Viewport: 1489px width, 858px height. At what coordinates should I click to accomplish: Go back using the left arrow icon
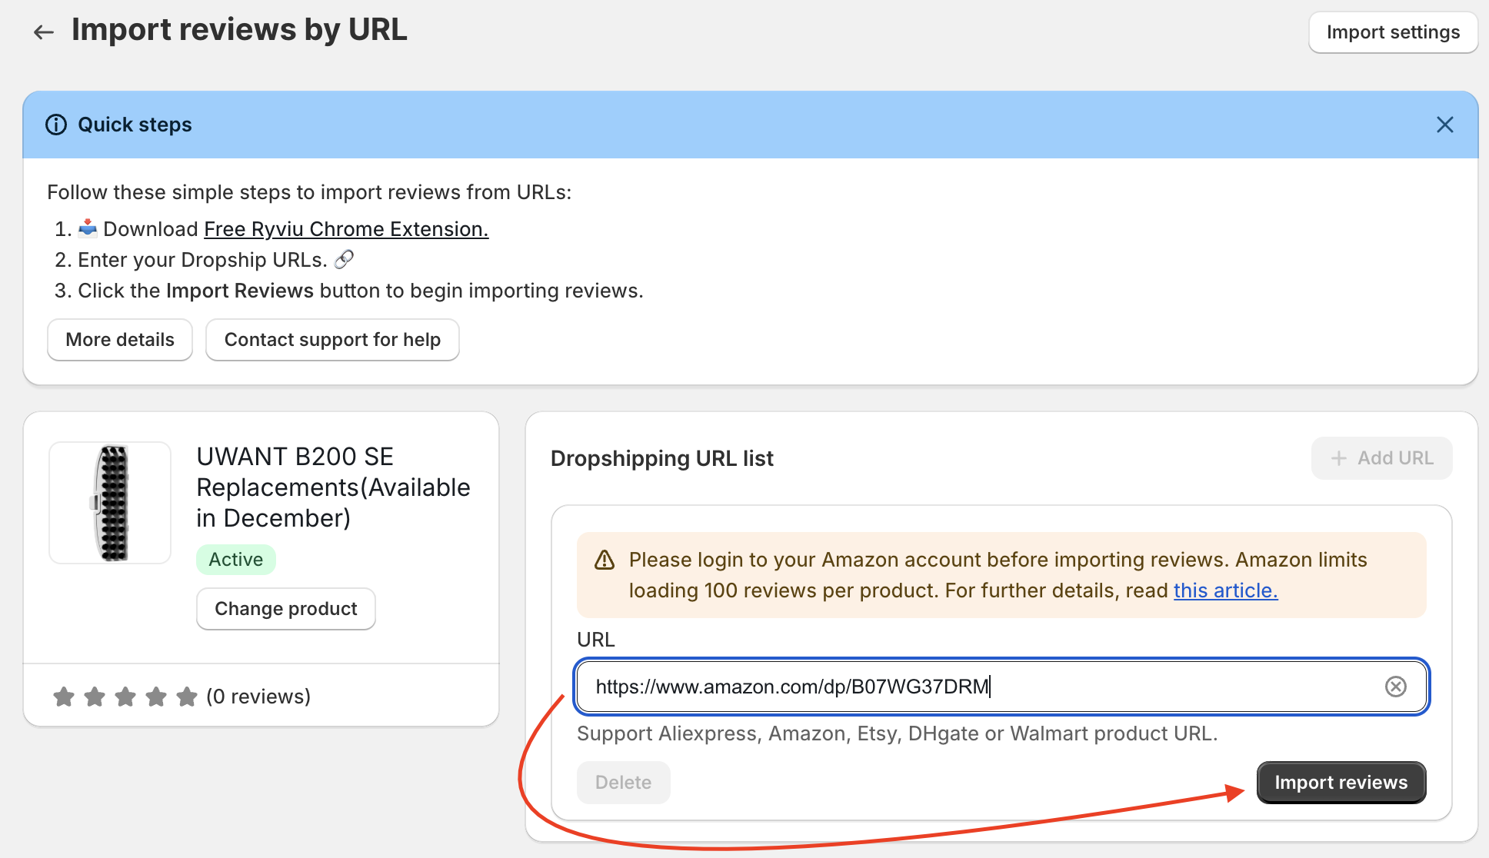click(x=44, y=32)
